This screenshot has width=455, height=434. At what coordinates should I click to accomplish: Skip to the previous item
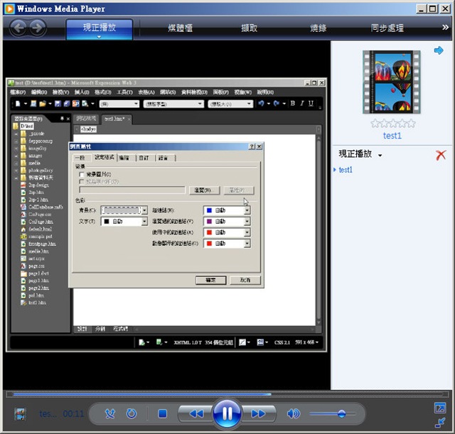click(196, 413)
